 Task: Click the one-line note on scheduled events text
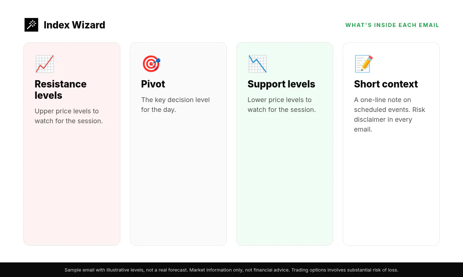390,114
